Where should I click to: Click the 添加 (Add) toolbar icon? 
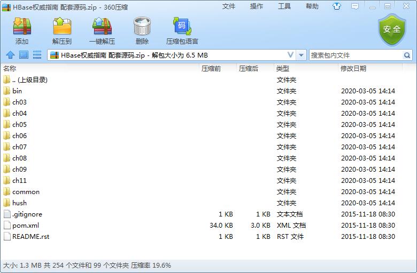[22, 26]
